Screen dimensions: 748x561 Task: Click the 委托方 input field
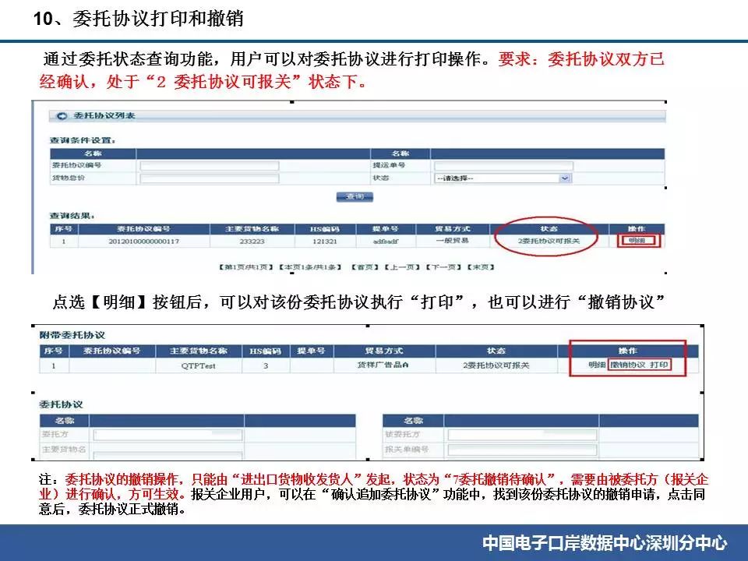[x=168, y=435]
